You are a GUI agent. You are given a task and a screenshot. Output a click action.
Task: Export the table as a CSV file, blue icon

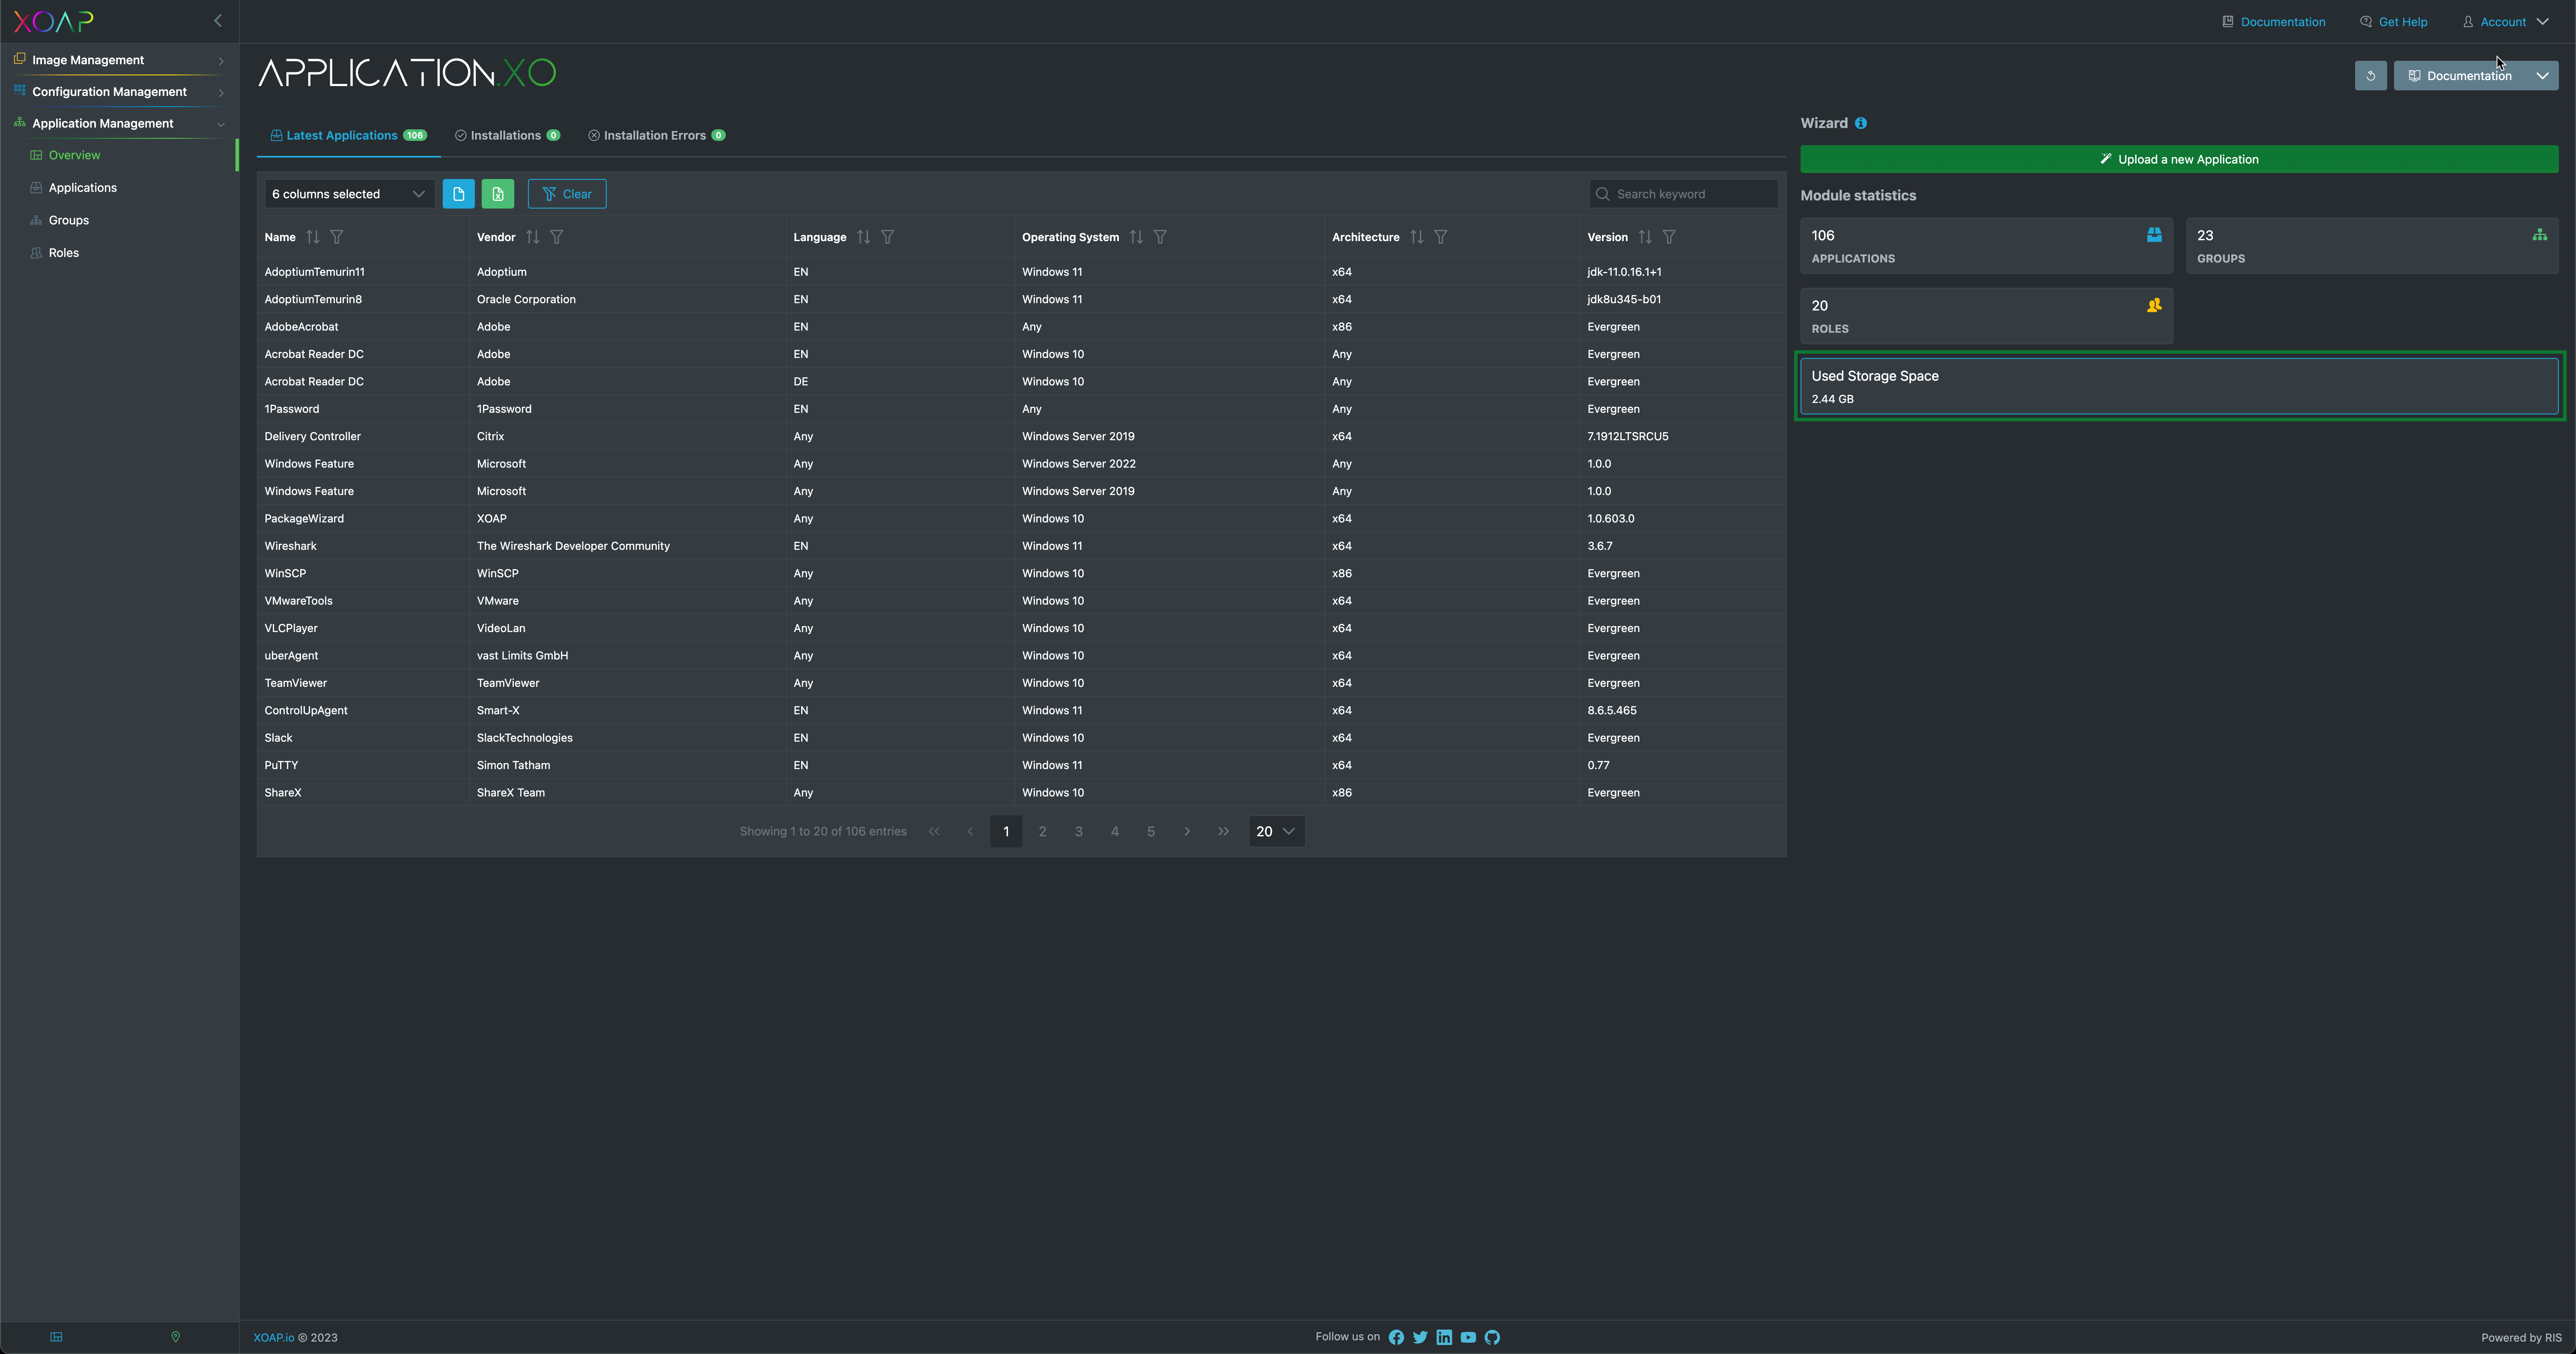click(x=458, y=194)
